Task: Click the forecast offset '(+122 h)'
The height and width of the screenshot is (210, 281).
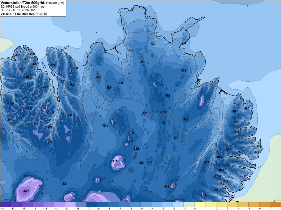Action: [x=41, y=14]
